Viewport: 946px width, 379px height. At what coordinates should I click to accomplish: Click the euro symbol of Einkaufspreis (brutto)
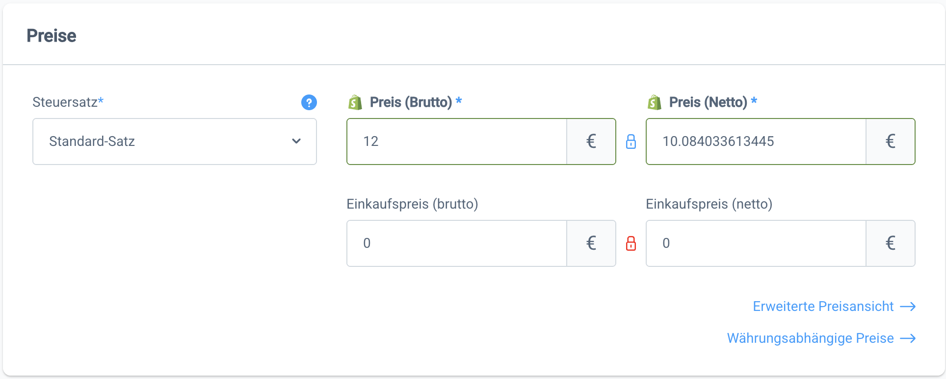pyautogui.click(x=591, y=243)
